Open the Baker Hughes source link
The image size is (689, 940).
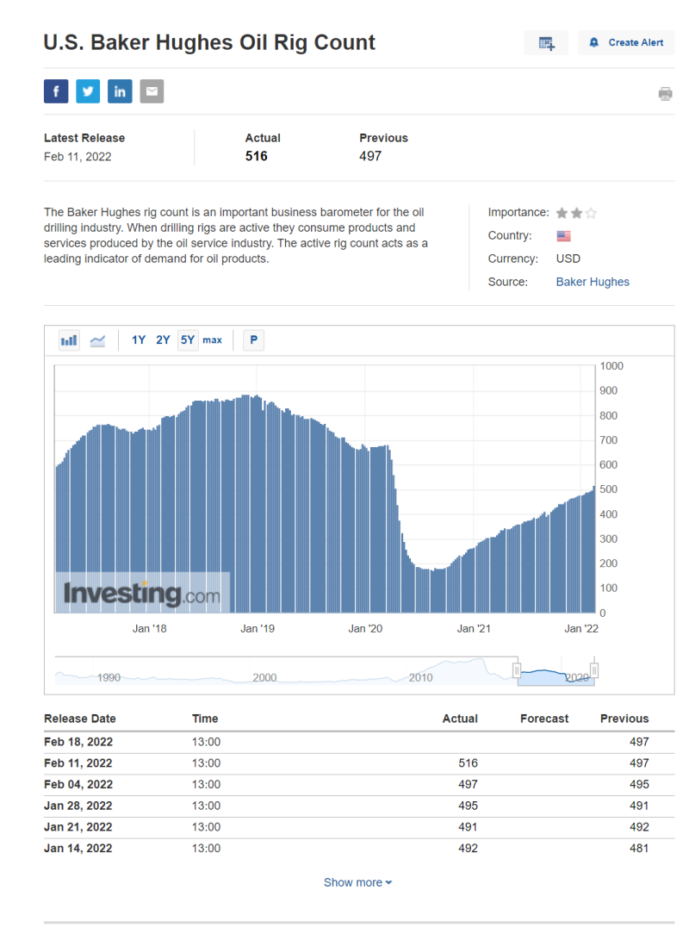pyautogui.click(x=593, y=282)
